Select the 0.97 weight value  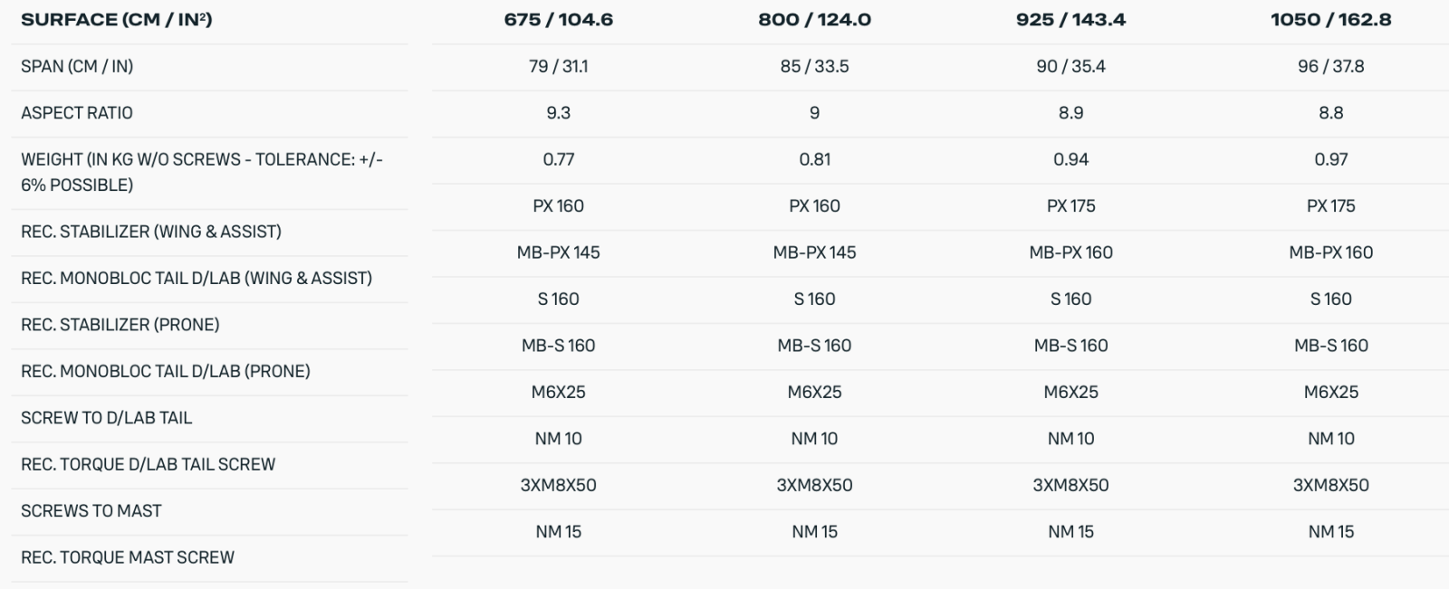point(1330,160)
